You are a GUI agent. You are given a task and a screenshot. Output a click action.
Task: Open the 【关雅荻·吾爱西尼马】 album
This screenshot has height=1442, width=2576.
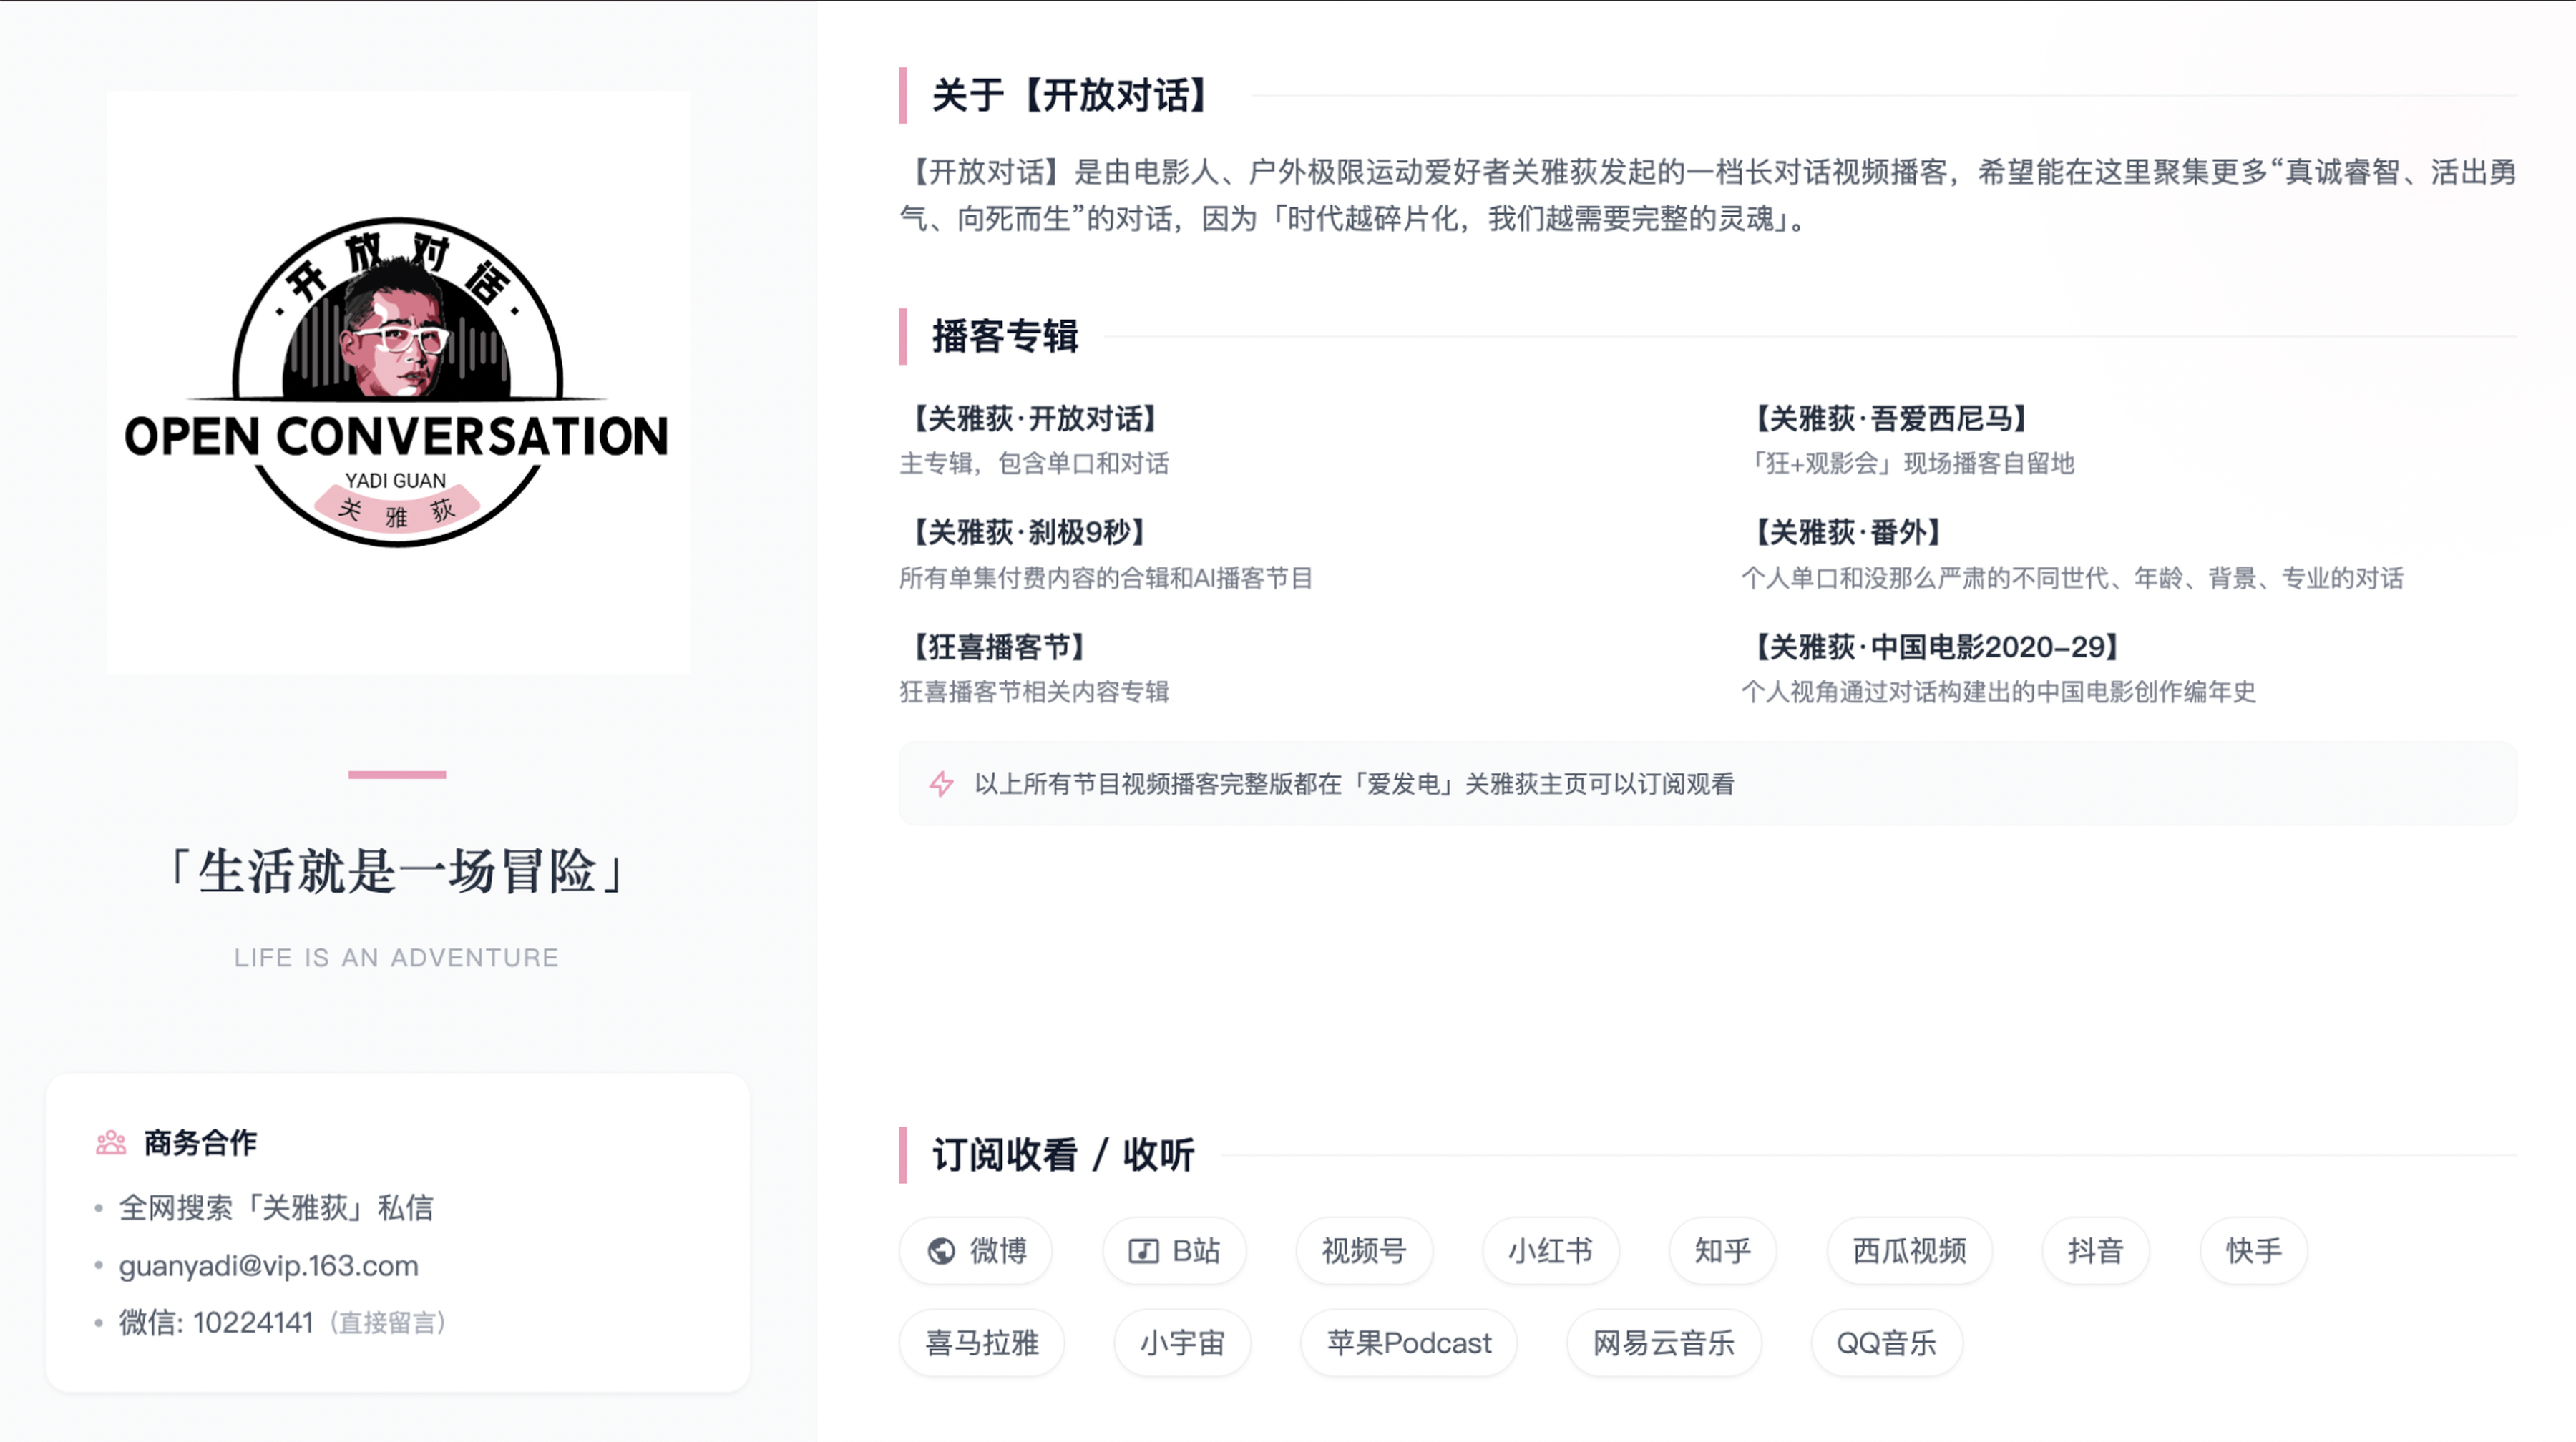tap(1890, 418)
